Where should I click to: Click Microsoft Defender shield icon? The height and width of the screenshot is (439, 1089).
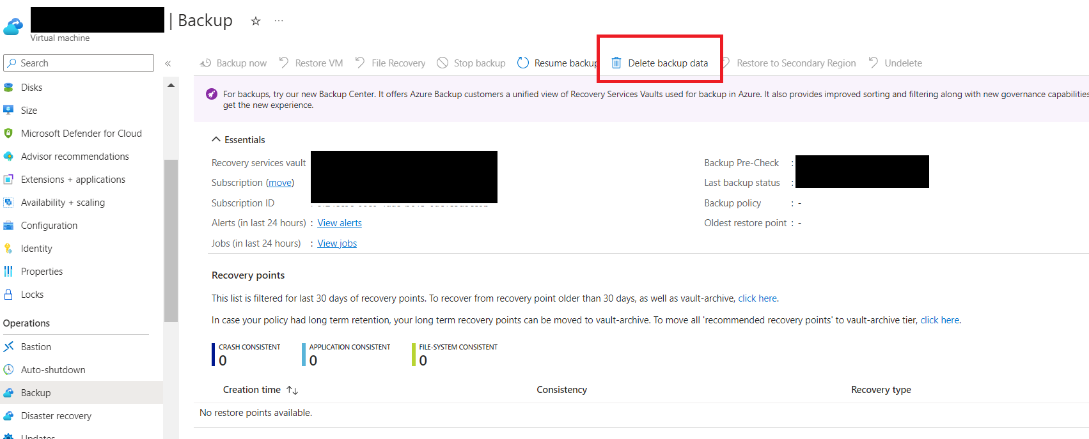click(x=8, y=133)
